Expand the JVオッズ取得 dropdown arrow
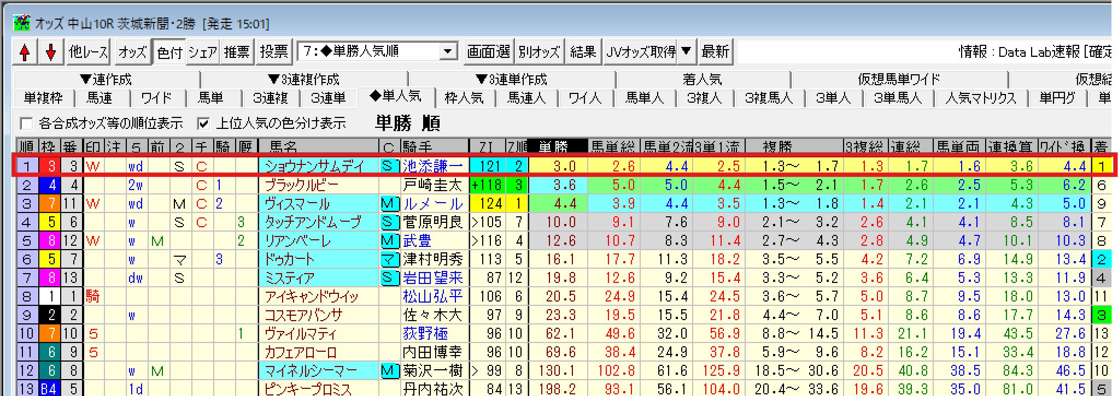Viewport: 1118px width, 396px height. click(x=687, y=52)
